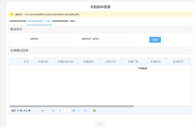Focus the 车辆识别号（后四位）input field
The height and width of the screenshot is (127, 195).
tap(115, 40)
